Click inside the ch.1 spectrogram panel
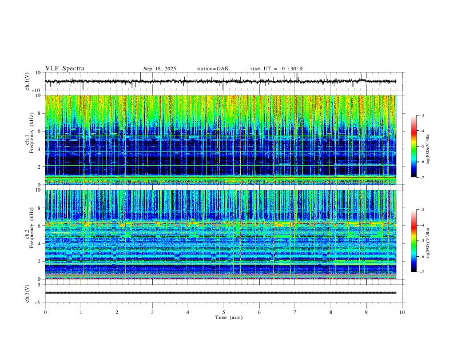453x350 pixels. point(220,140)
